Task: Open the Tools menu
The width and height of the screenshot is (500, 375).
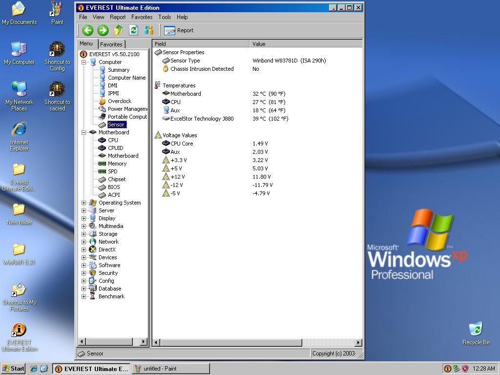Action: click(x=165, y=17)
